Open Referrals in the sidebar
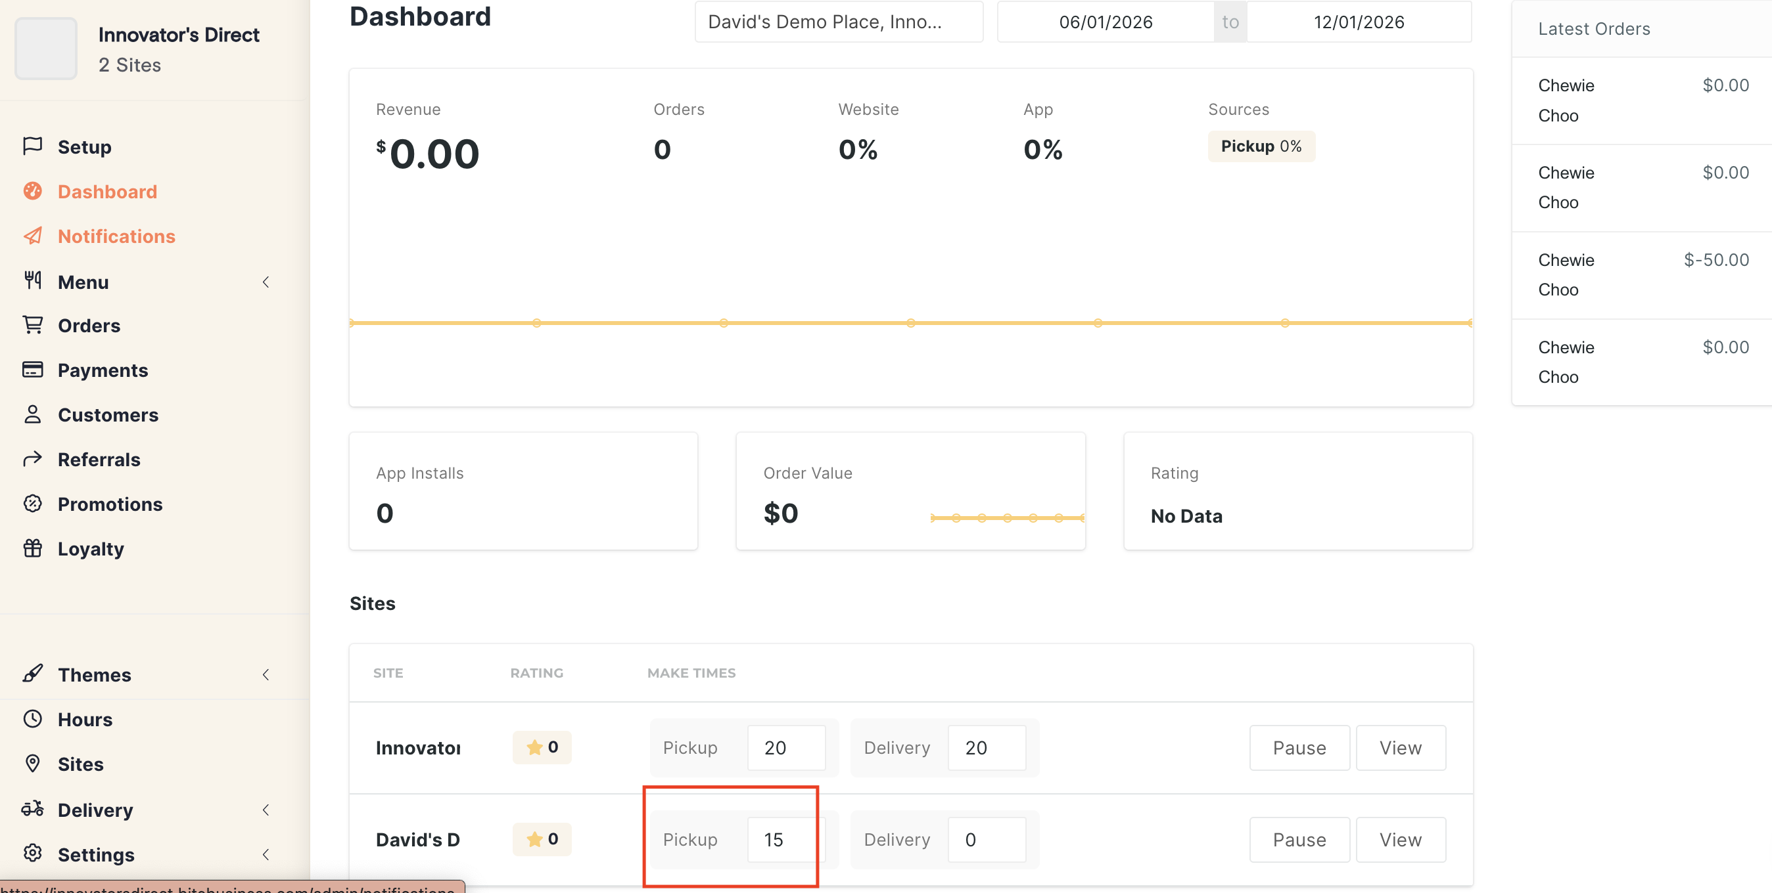The width and height of the screenshot is (1772, 893). coord(99,459)
